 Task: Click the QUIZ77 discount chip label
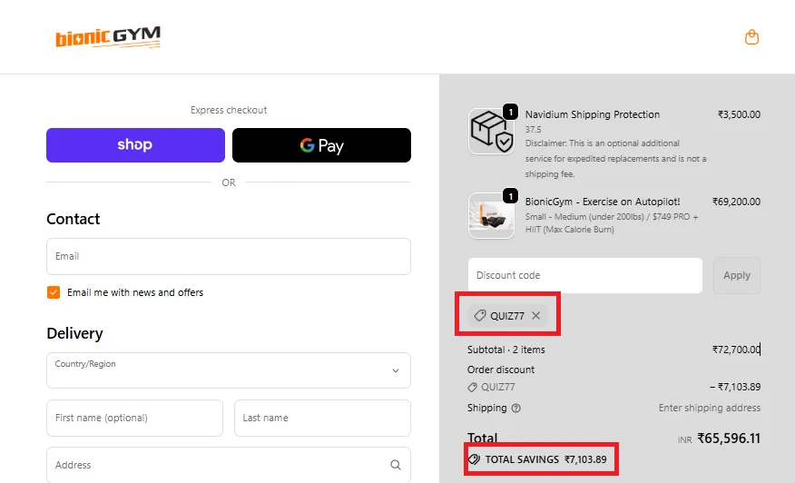pos(507,316)
